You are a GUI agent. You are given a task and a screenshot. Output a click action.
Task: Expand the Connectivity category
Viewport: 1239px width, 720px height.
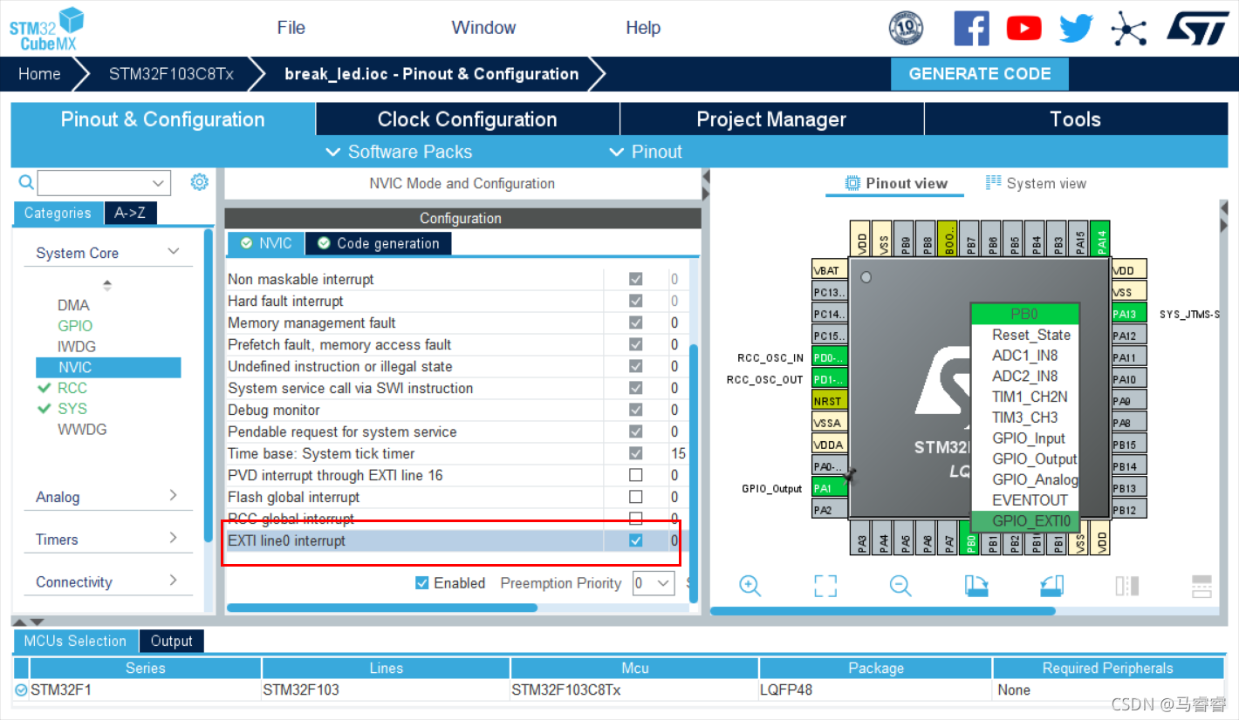174,581
